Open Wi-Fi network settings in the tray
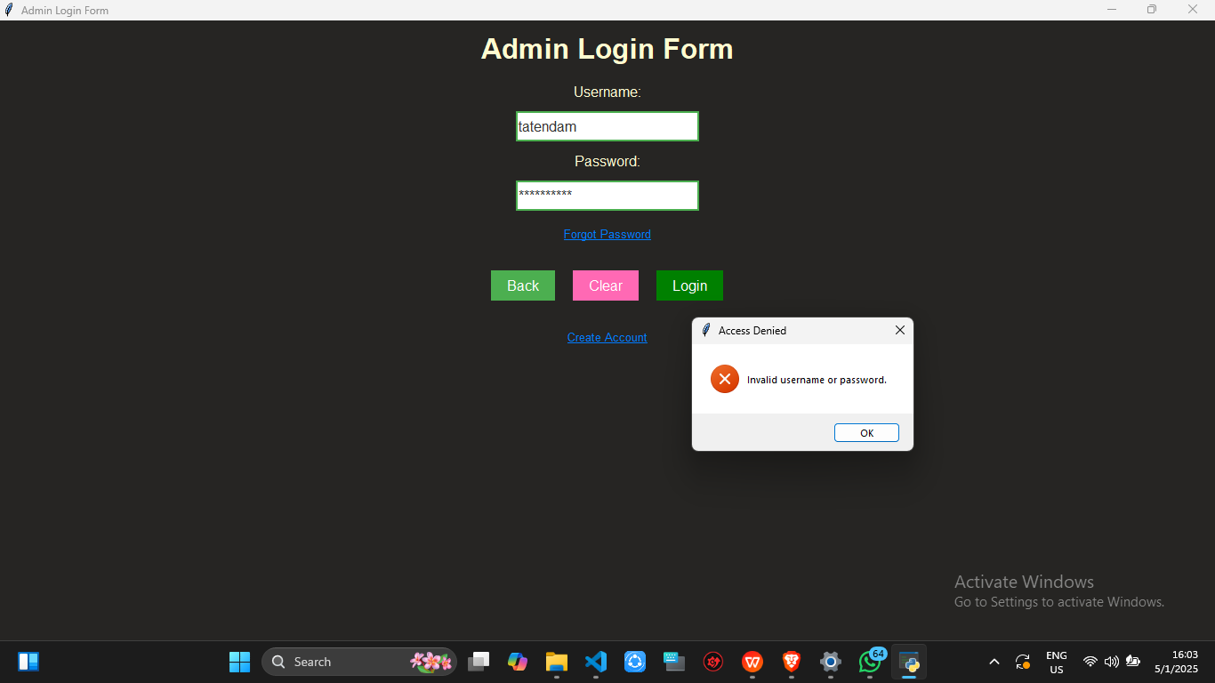Viewport: 1215px width, 683px height. (1090, 662)
